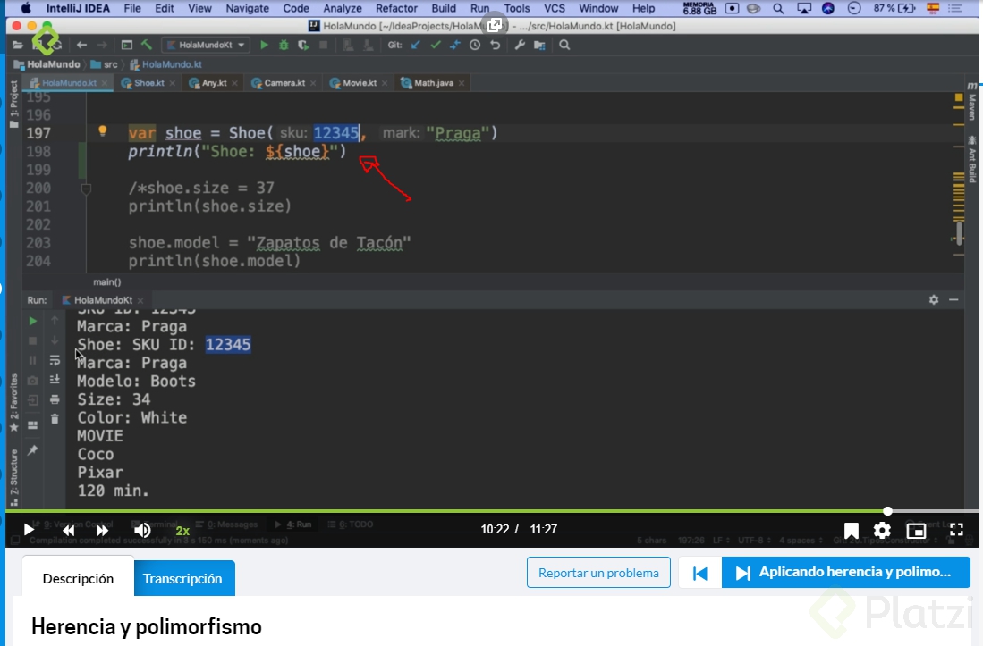Toggle picture-in-picture mode on the video
The width and height of the screenshot is (983, 646).
(916, 531)
